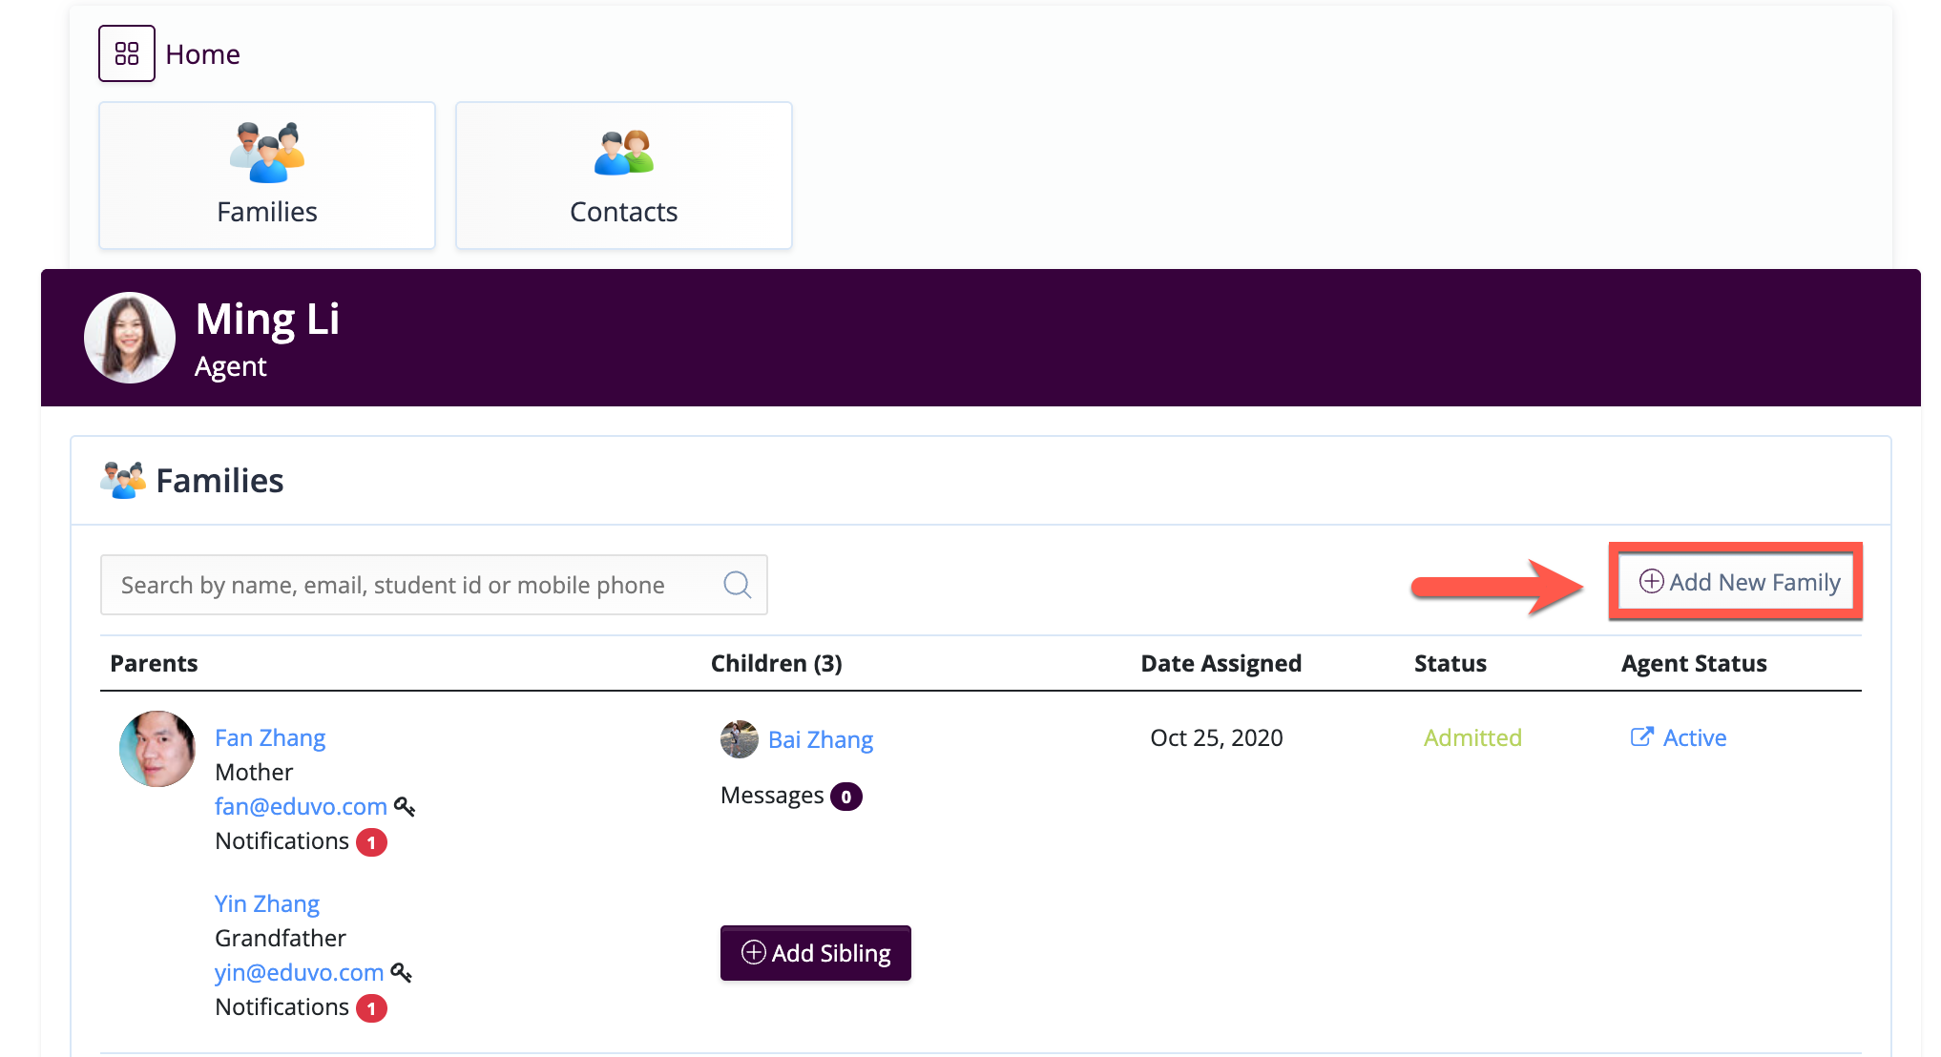Open Bai Zhang child link
Viewport: 1941px width, 1057px height.
pyautogui.click(x=820, y=739)
